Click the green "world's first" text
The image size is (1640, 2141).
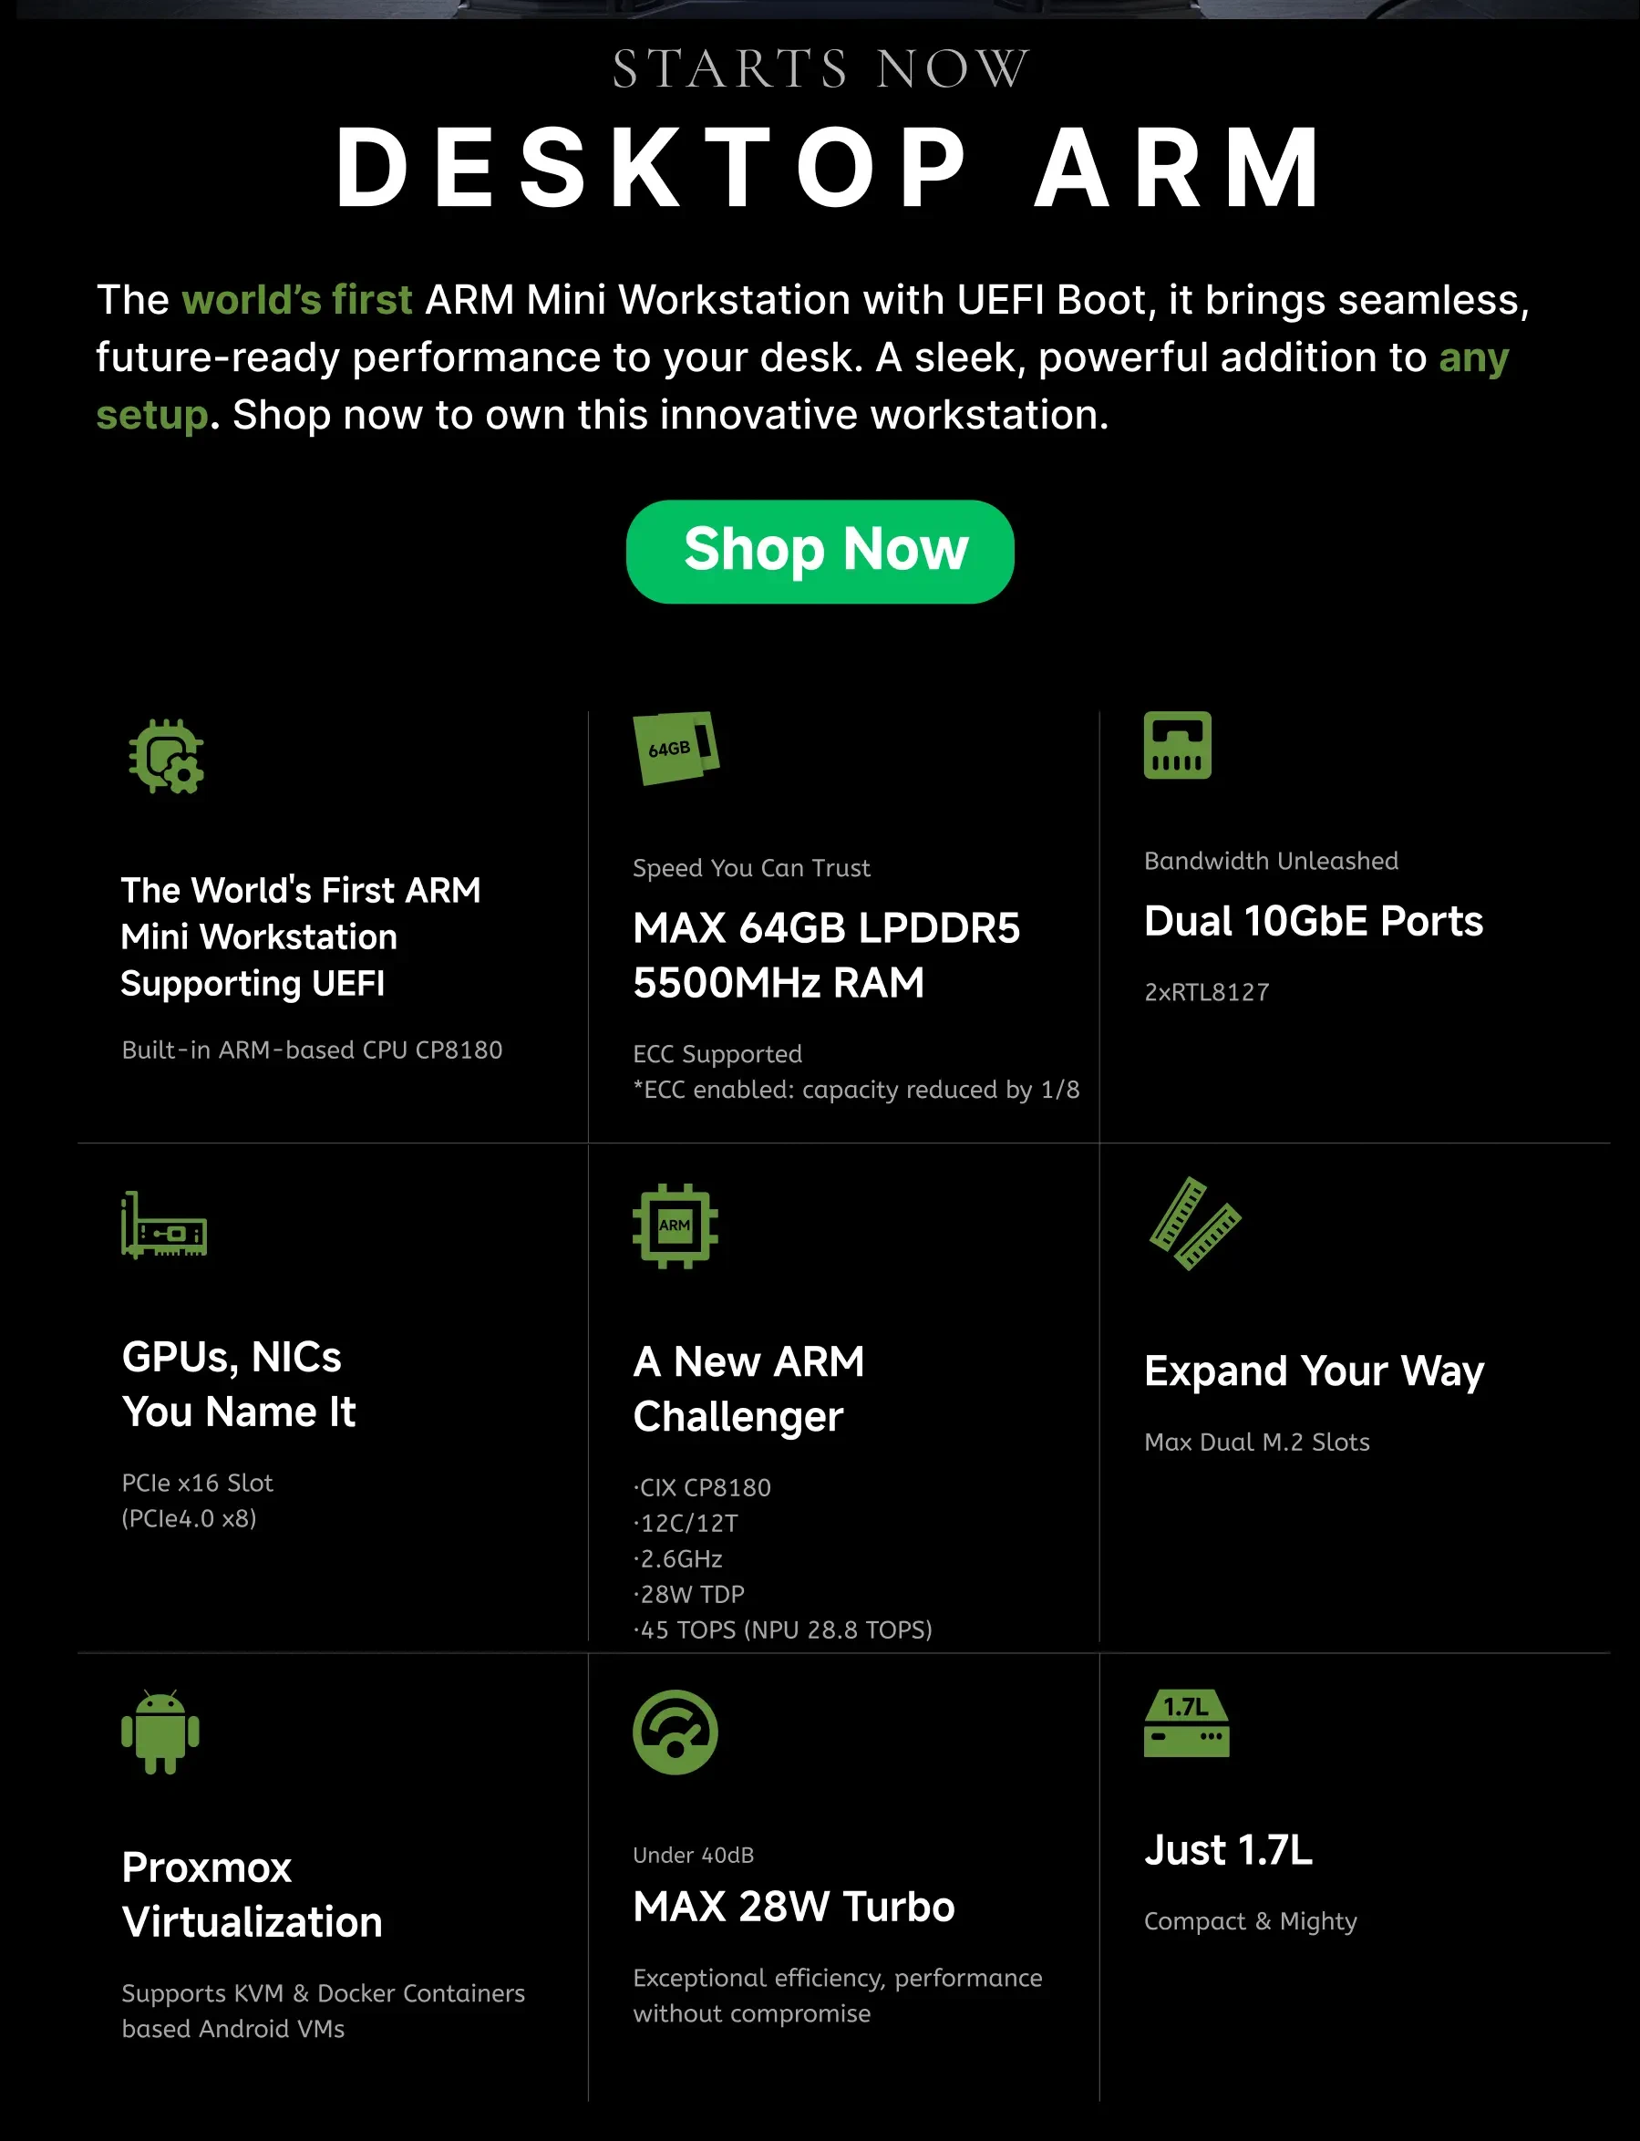pos(297,301)
